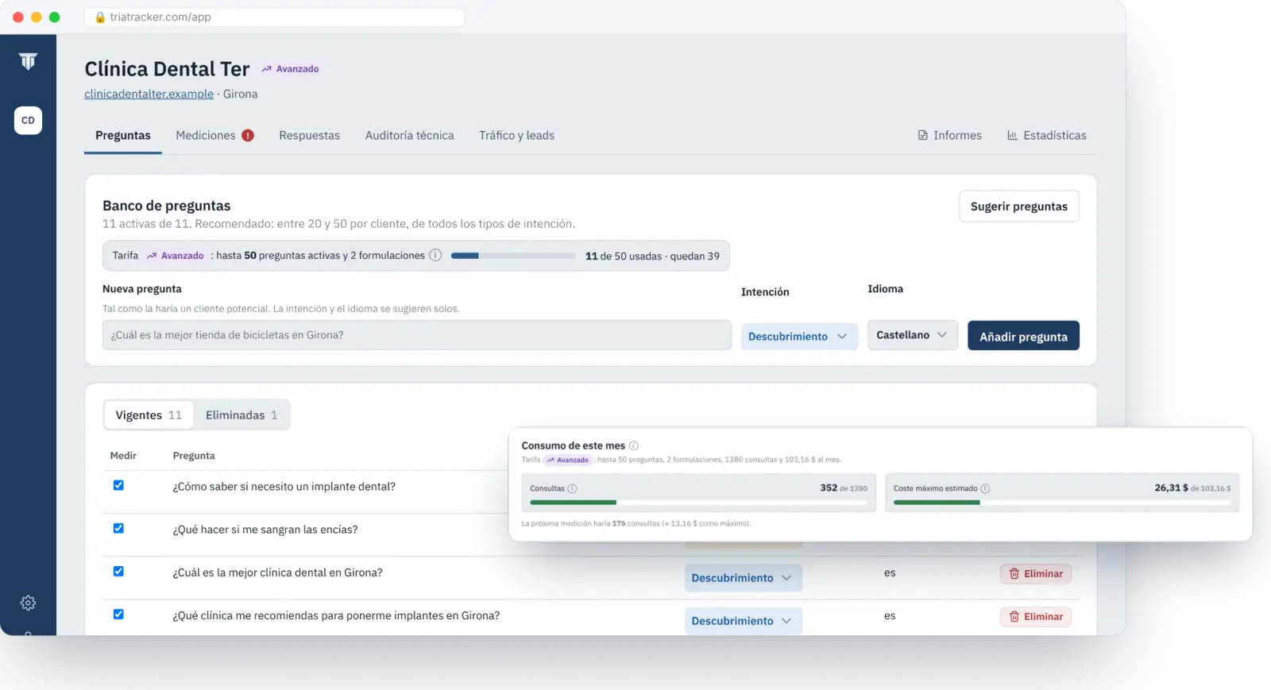Show the Eliminadas questions list
The width and height of the screenshot is (1271, 690).
241,414
